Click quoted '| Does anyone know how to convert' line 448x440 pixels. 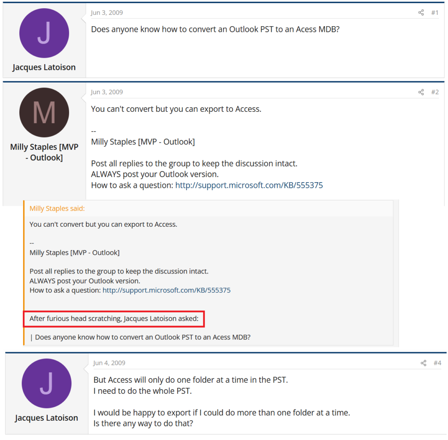click(140, 337)
